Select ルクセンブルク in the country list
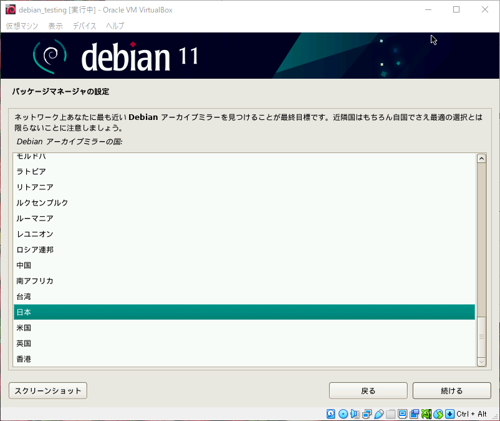Viewport: 500px width, 421px height. pyautogui.click(x=244, y=203)
